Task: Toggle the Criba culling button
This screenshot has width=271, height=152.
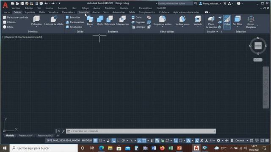Action: click(x=227, y=22)
